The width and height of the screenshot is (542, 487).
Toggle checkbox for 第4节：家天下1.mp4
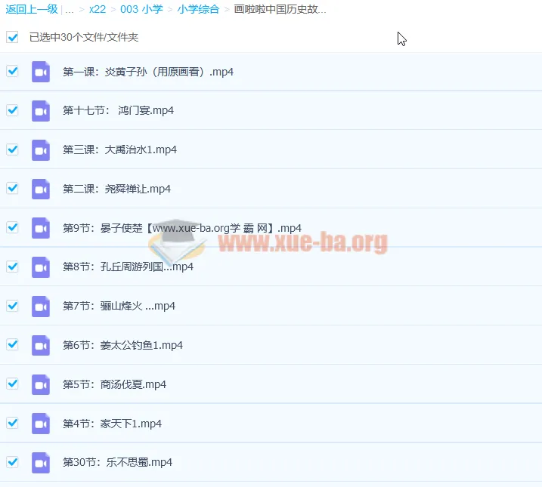point(12,423)
